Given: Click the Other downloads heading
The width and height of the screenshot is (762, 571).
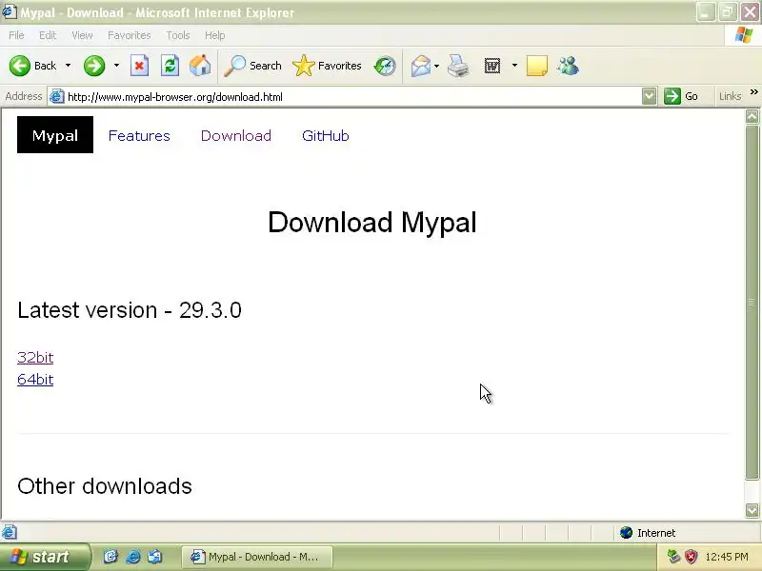Looking at the screenshot, I should [105, 486].
